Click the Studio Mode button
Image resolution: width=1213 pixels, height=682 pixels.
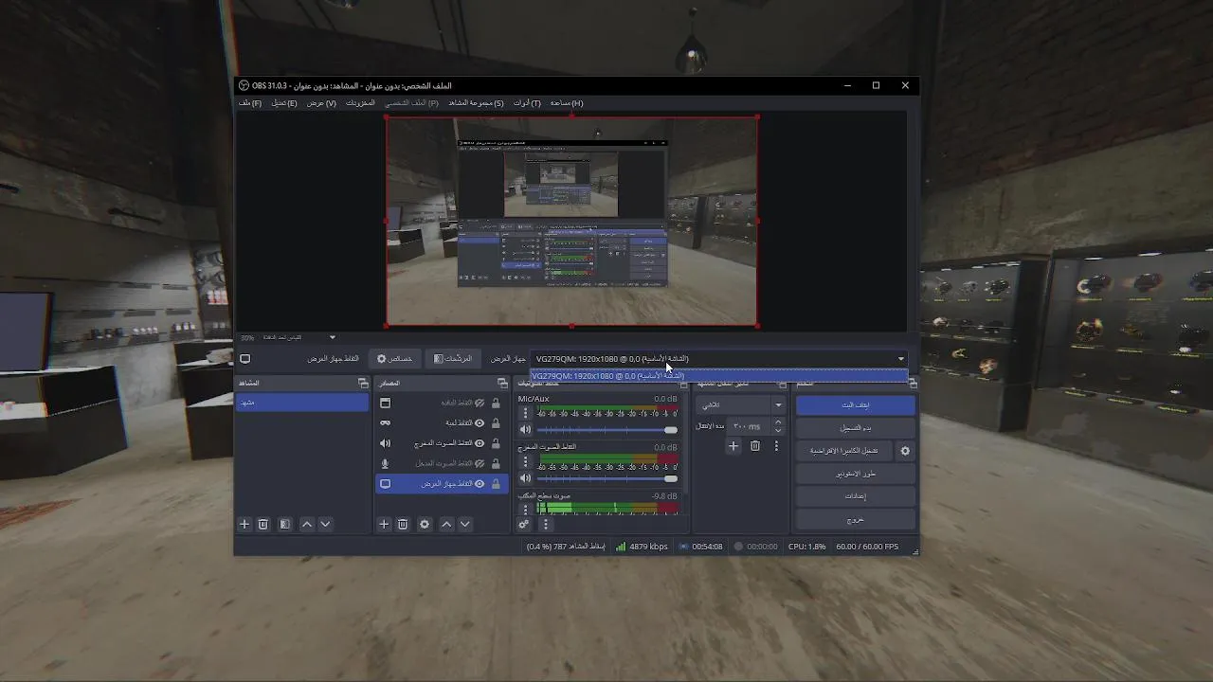[x=855, y=474]
